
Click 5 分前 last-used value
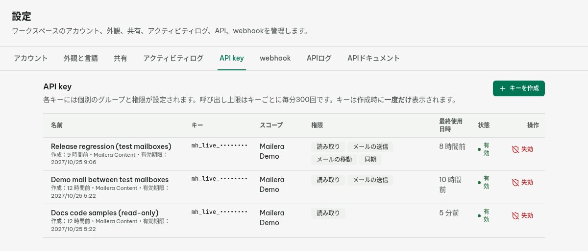[x=449, y=212]
